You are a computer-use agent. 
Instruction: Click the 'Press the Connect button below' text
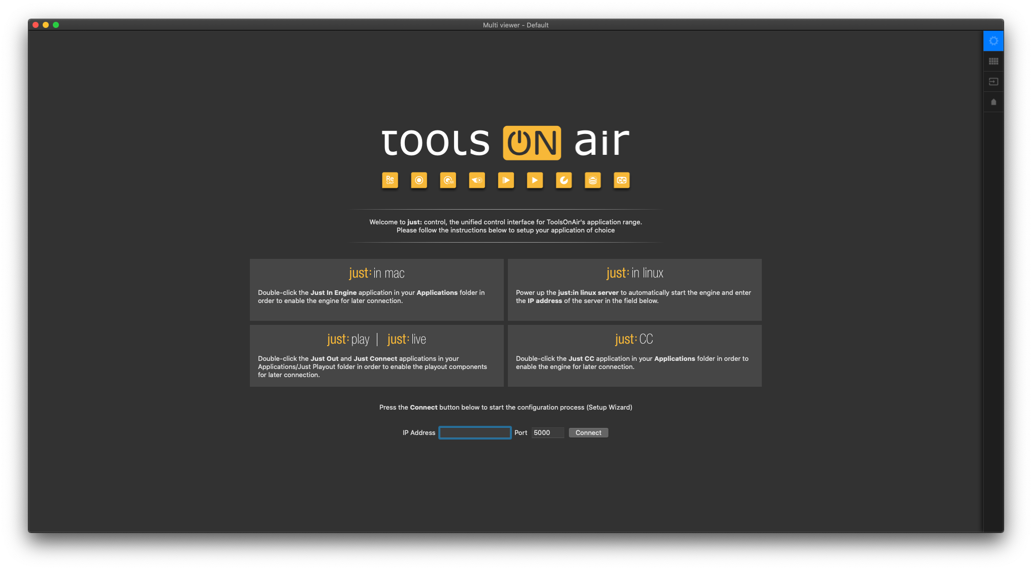(x=505, y=407)
